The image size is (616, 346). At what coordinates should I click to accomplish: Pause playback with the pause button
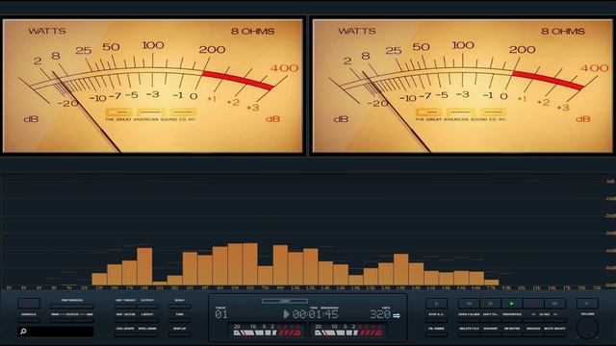(490, 304)
